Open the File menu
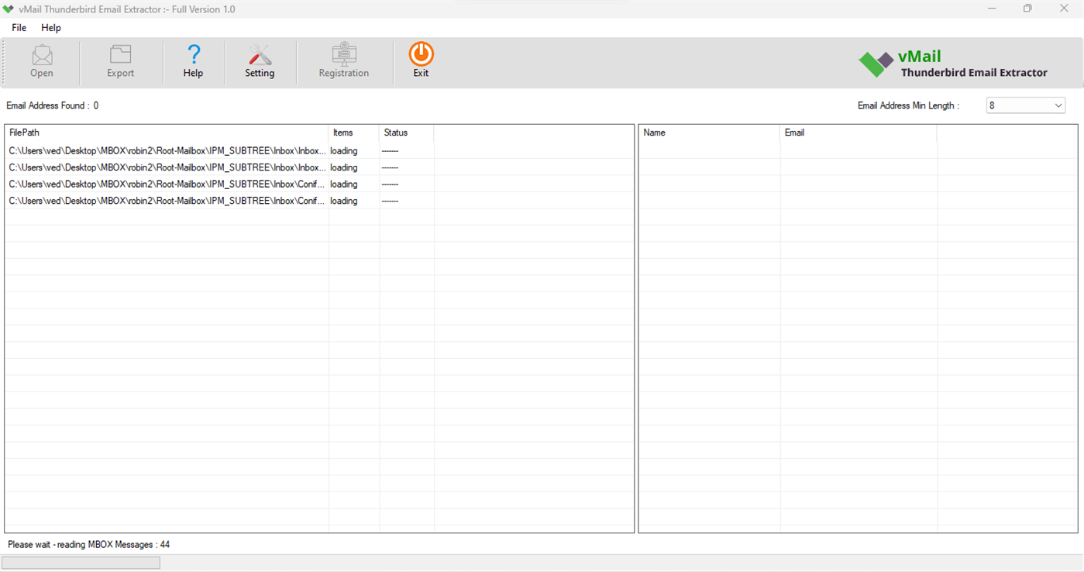 tap(18, 27)
